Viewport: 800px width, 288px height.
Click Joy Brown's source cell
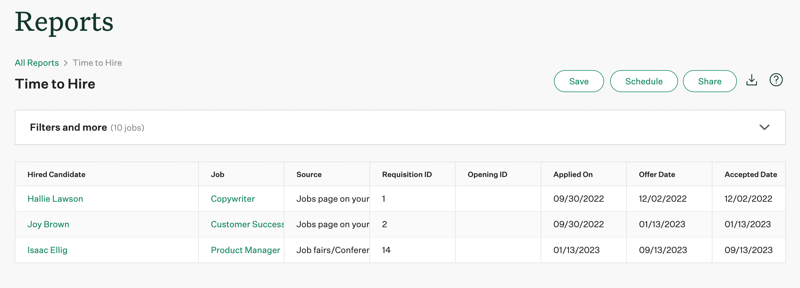pos(327,224)
